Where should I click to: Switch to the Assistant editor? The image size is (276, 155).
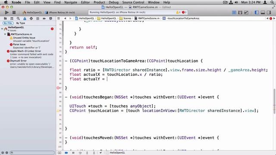[240, 12]
